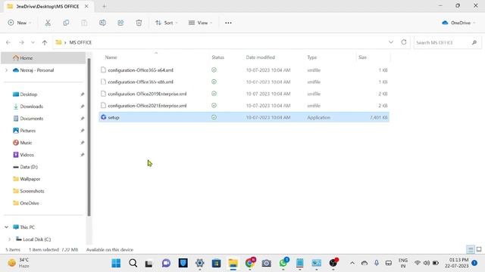
Task: Open the Chat app on taskbar
Action: pos(166,263)
